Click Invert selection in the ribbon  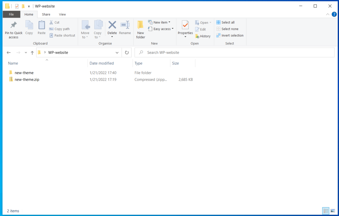point(230,35)
